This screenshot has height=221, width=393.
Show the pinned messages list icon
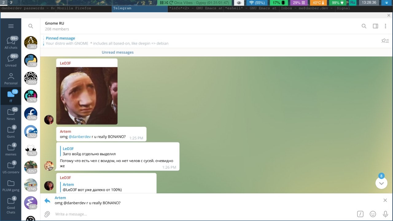click(x=385, y=41)
